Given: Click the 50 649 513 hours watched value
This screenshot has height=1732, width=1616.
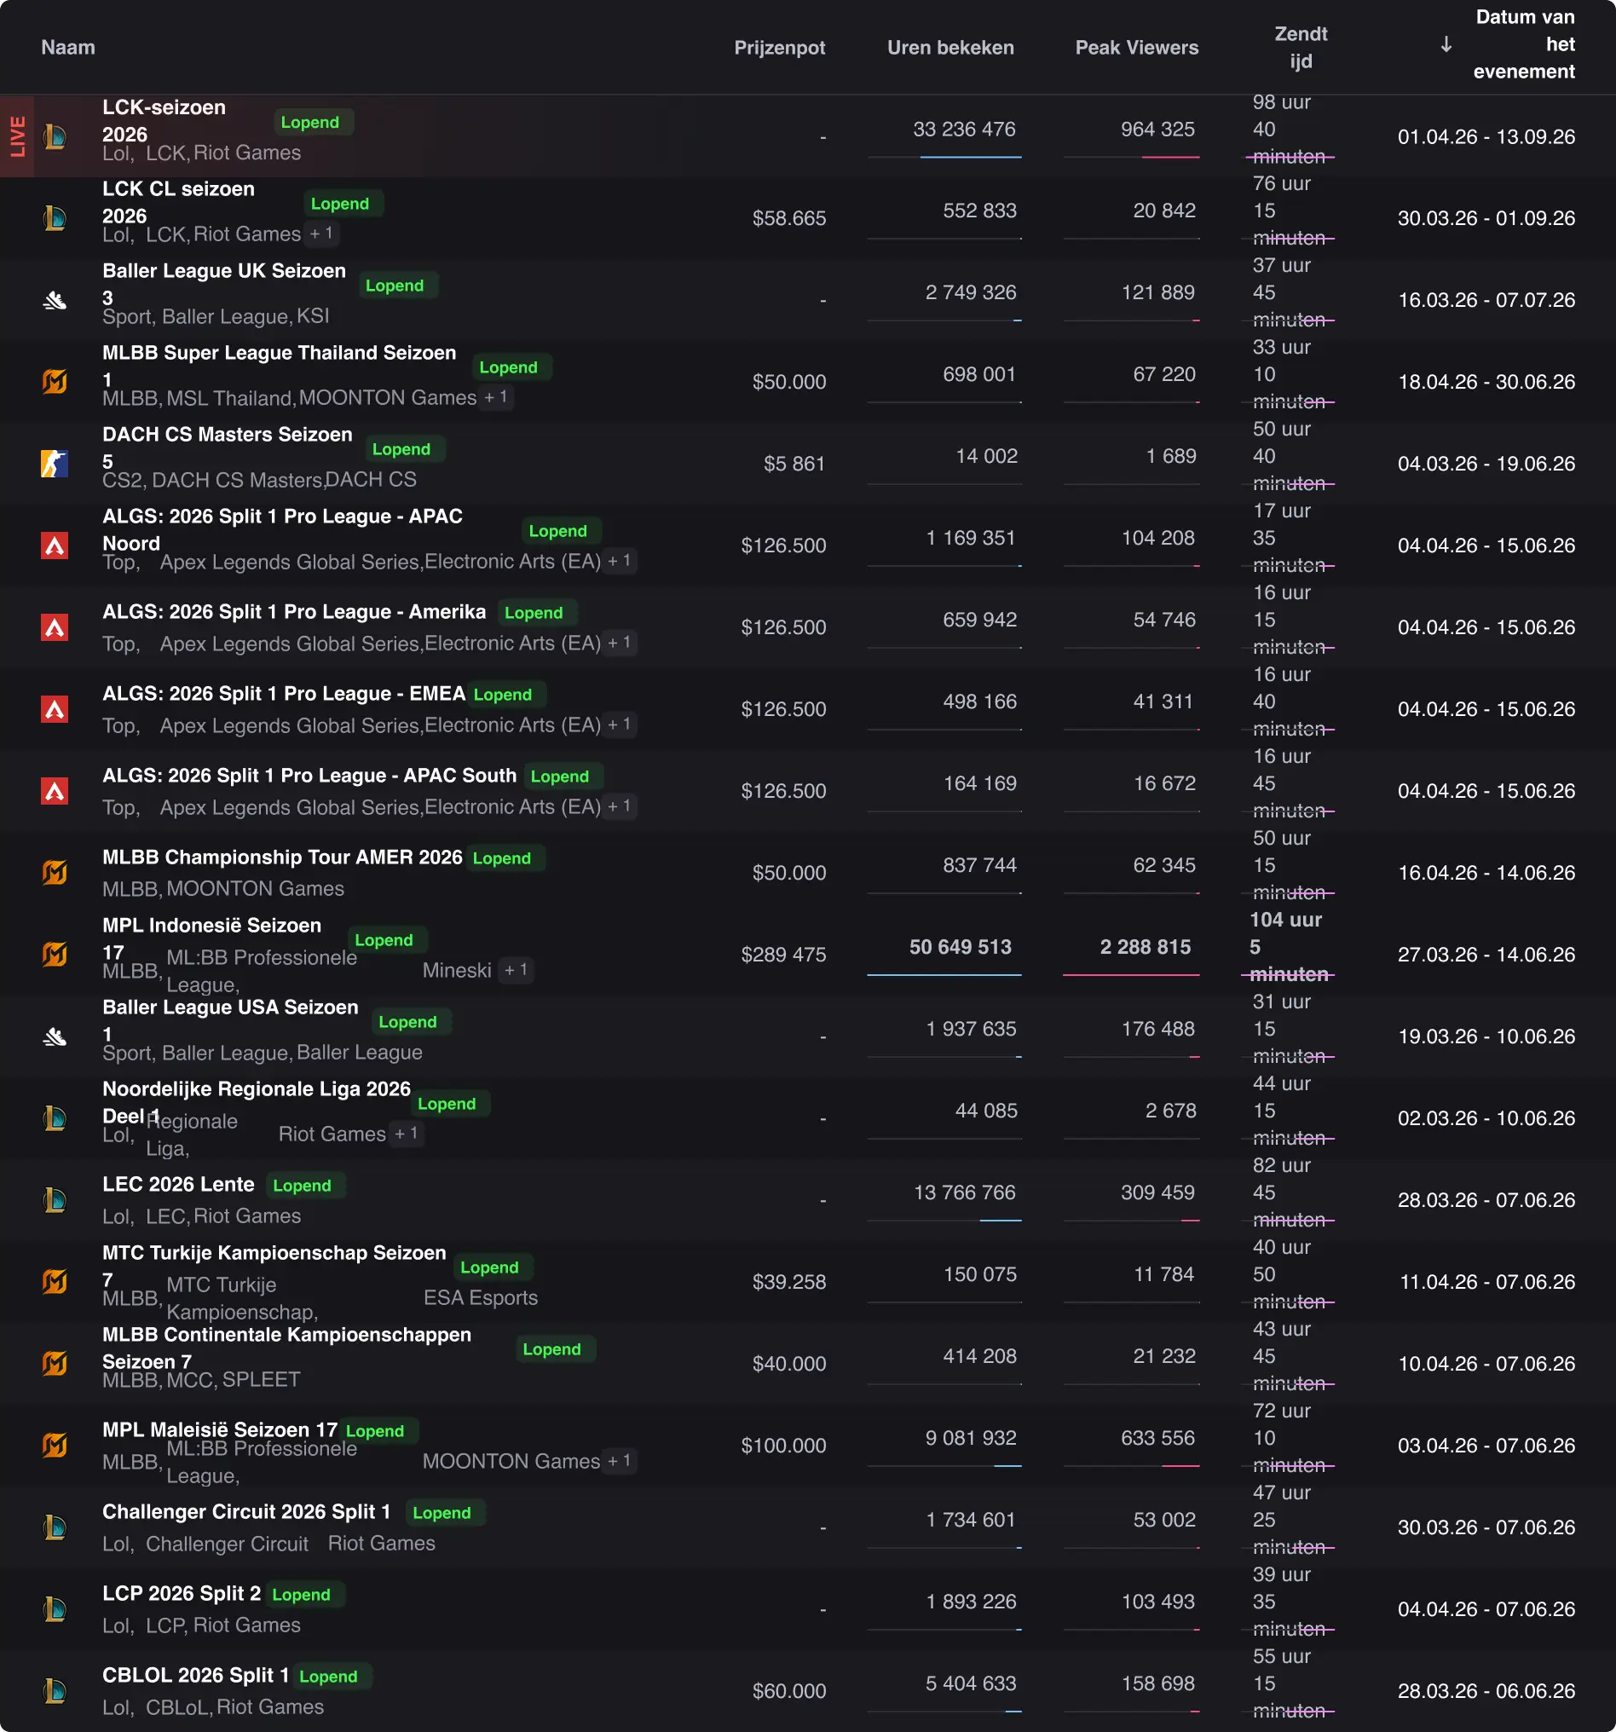Looking at the screenshot, I should (x=960, y=947).
